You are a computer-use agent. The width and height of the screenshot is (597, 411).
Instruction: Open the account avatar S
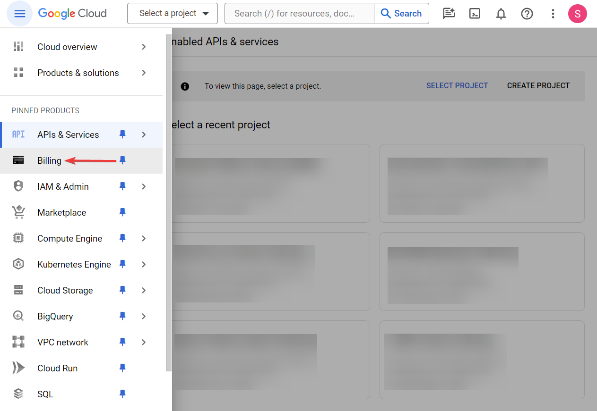click(x=577, y=14)
